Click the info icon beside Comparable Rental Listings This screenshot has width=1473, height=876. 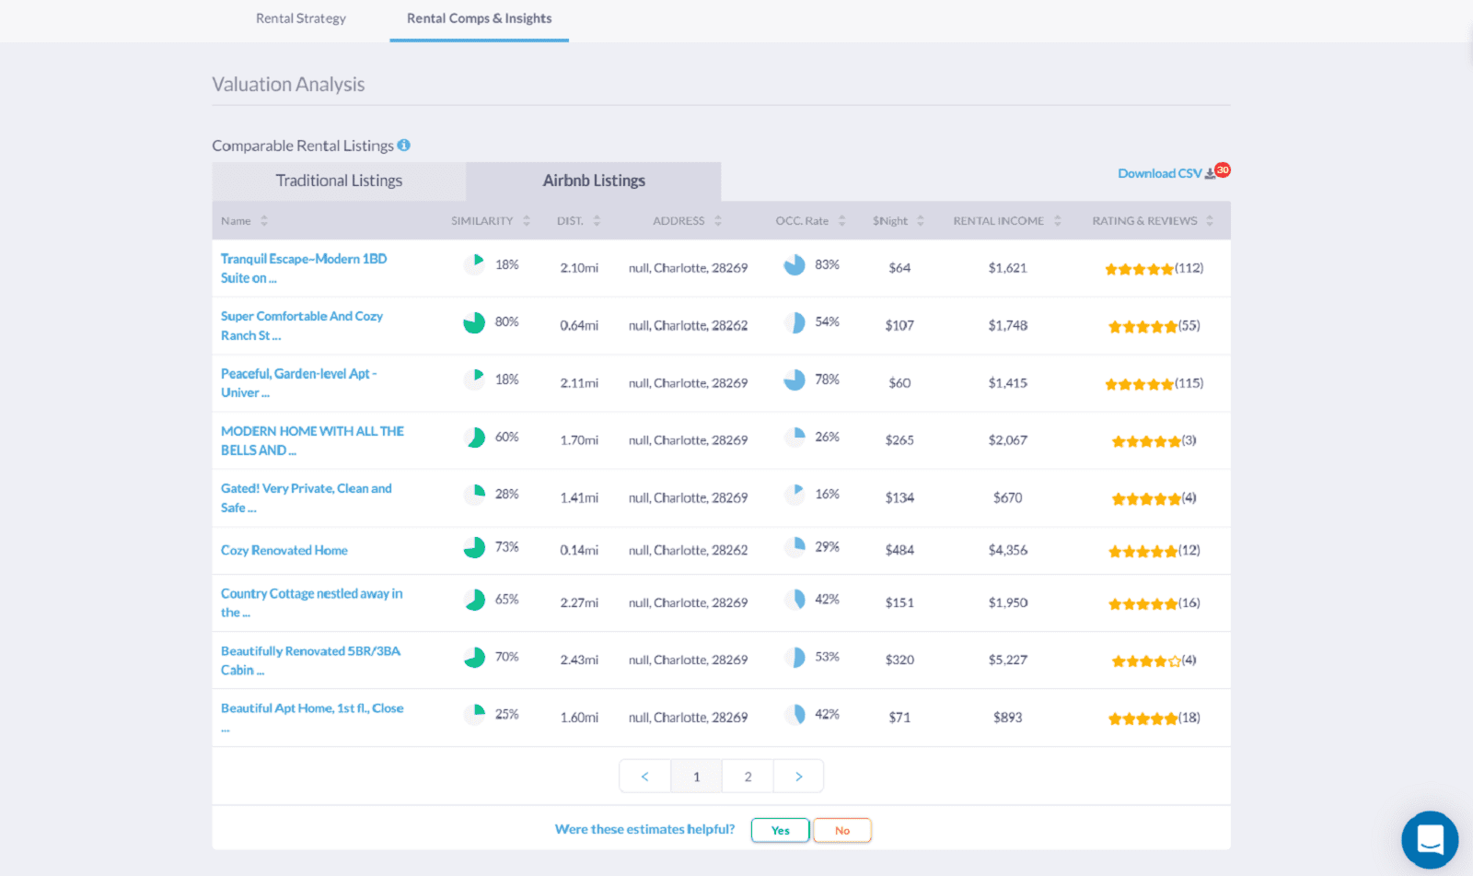click(404, 145)
